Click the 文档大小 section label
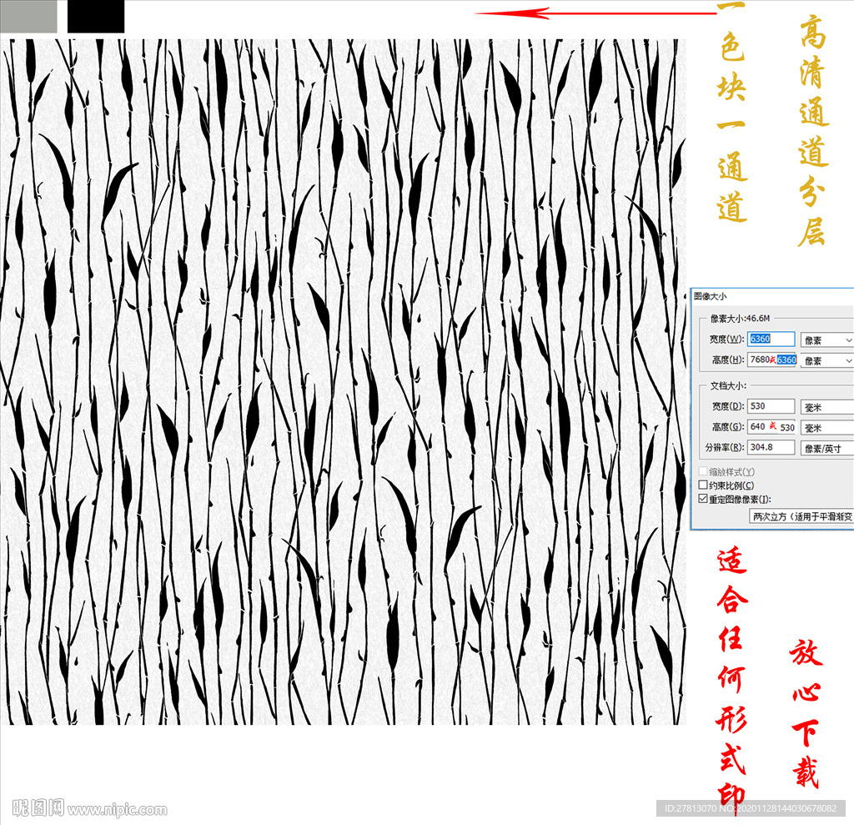This screenshot has height=825, width=854. [728, 385]
